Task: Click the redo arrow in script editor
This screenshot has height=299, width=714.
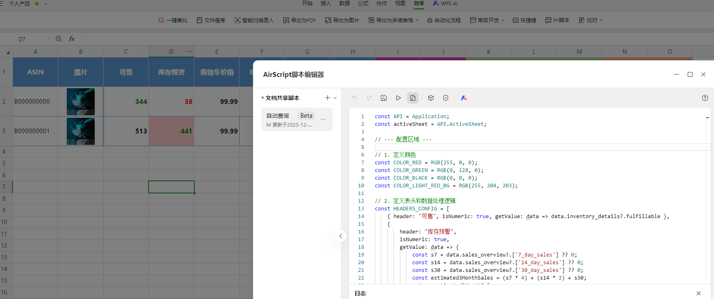Action: pyautogui.click(x=369, y=98)
